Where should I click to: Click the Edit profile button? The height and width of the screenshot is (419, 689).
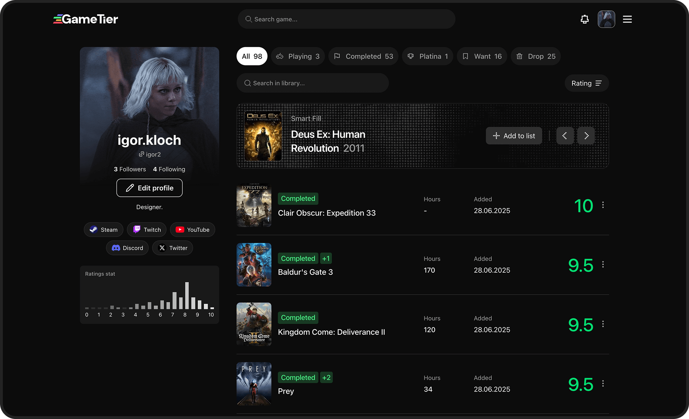point(149,188)
